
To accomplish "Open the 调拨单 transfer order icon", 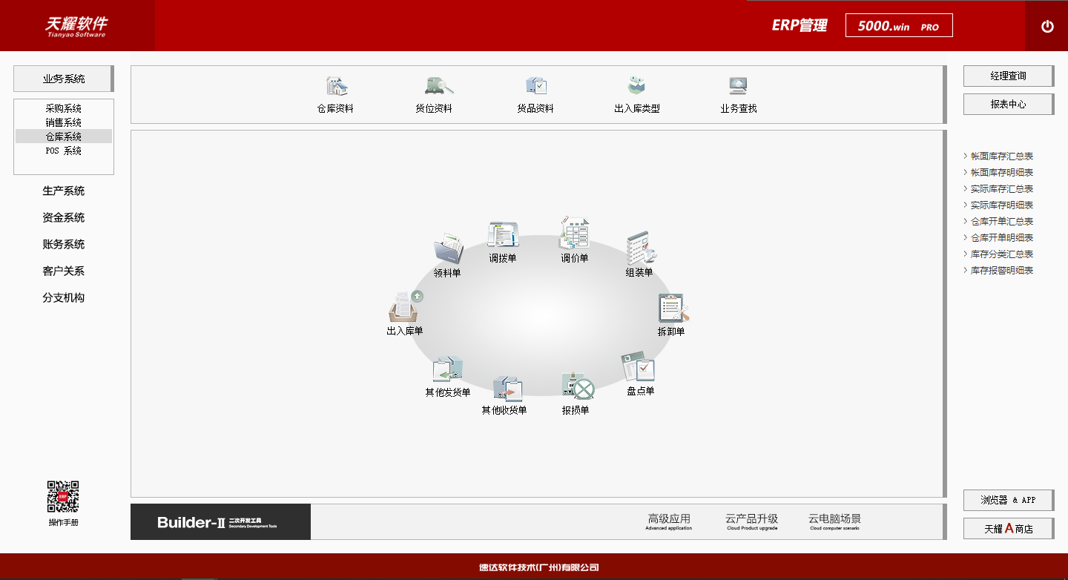I will tap(503, 236).
